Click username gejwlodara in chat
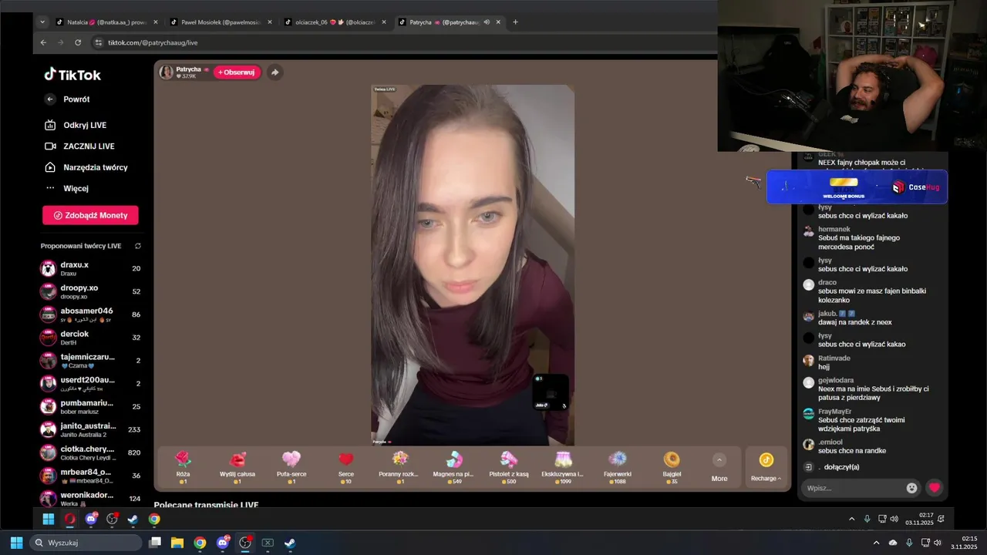Screen dimensions: 987x555 coord(836,380)
